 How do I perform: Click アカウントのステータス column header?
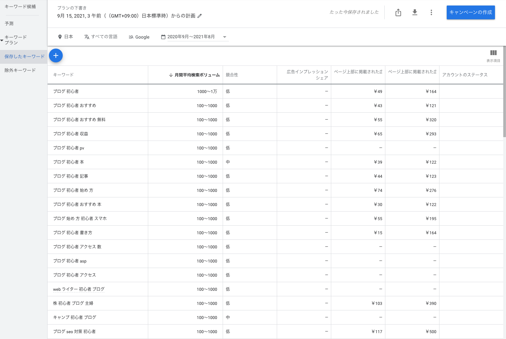pyautogui.click(x=465, y=75)
